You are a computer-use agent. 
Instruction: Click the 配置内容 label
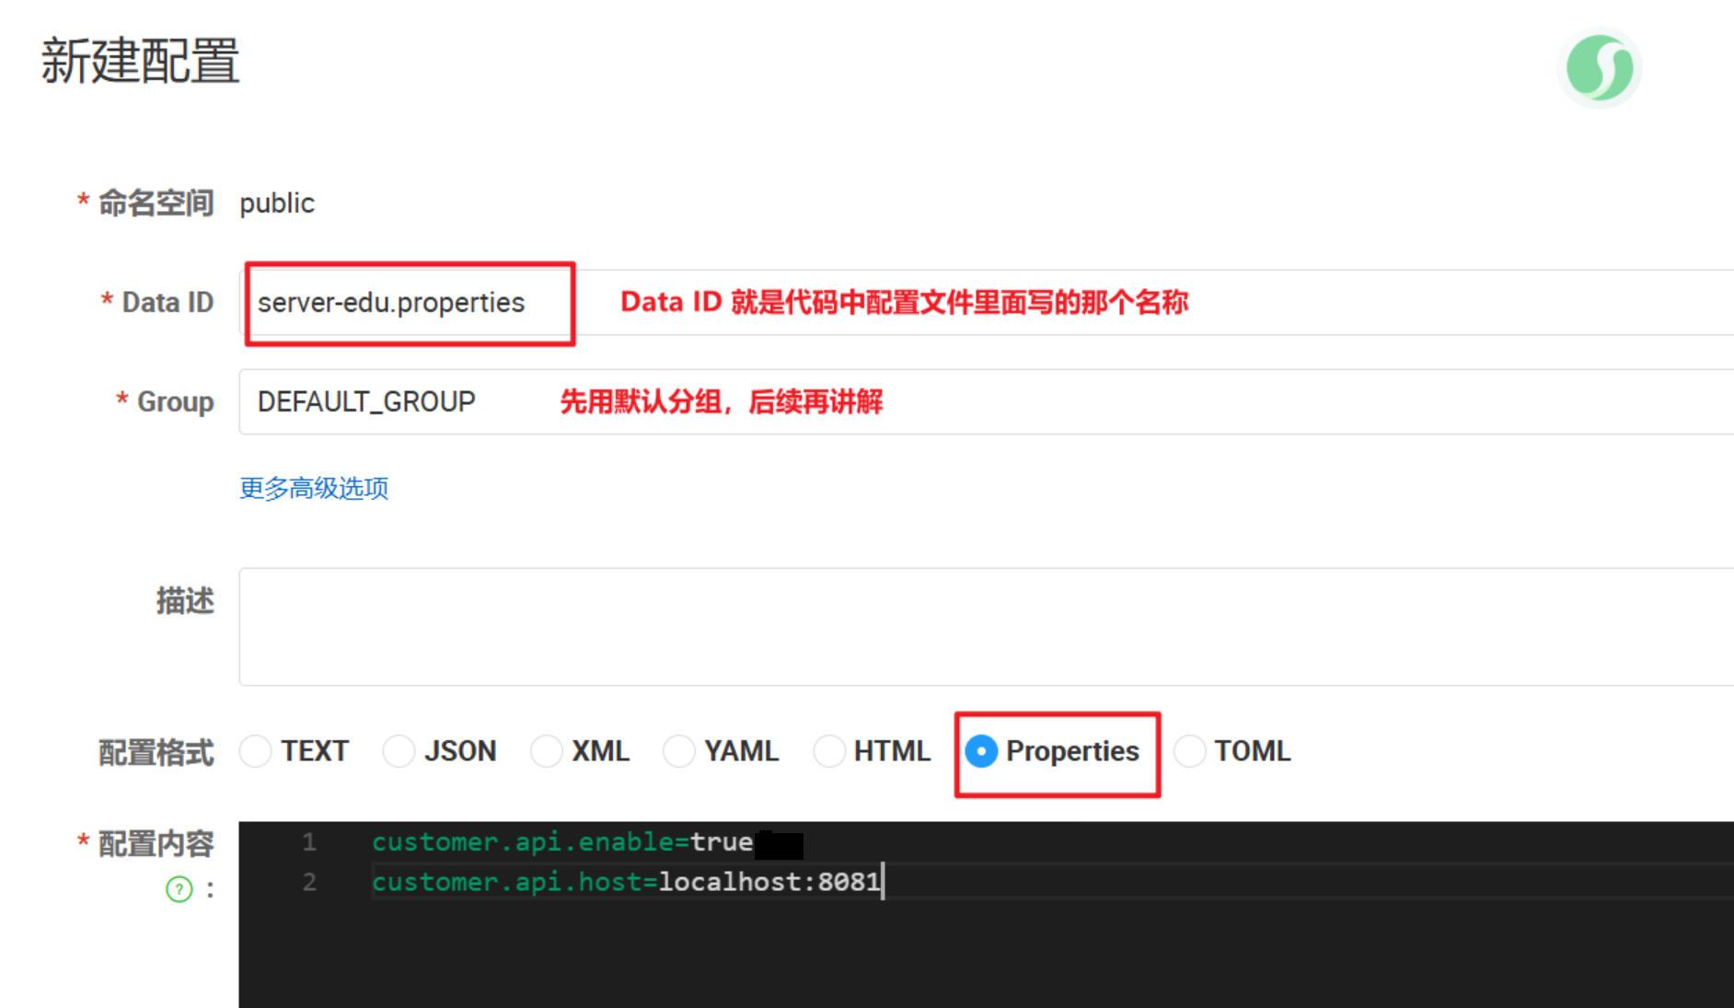(x=156, y=843)
